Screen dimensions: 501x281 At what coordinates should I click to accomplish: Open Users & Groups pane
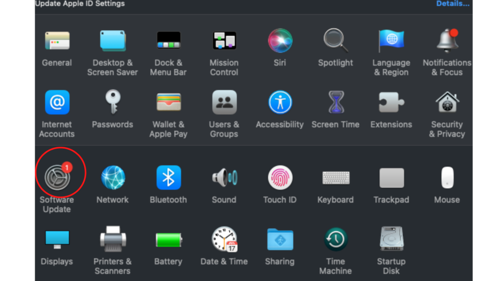tap(224, 102)
